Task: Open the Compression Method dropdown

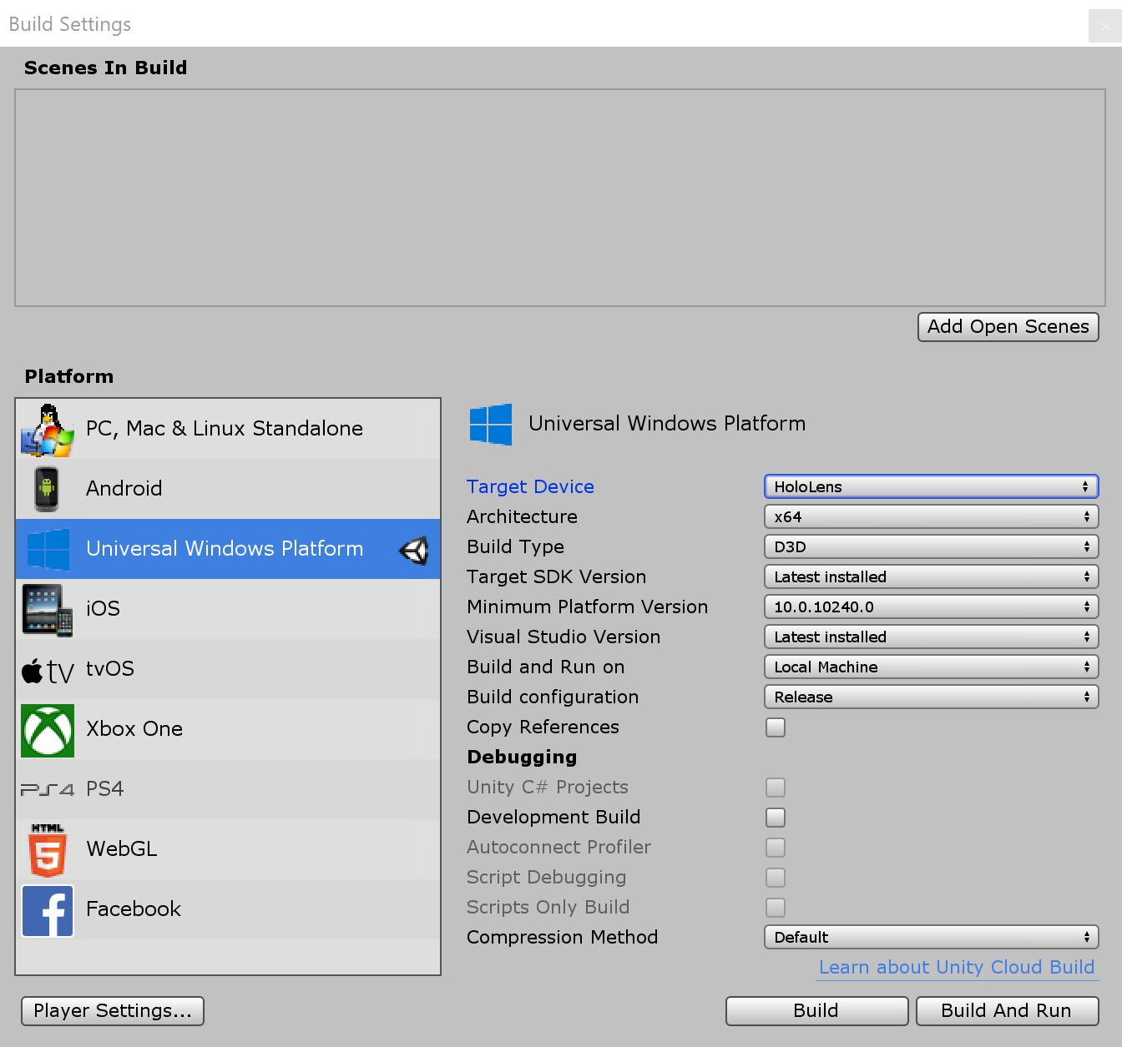Action: coord(932,937)
